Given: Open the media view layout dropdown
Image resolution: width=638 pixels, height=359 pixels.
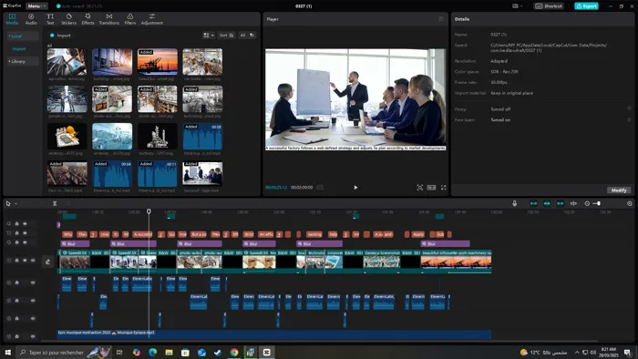Looking at the screenshot, I should [209, 36].
